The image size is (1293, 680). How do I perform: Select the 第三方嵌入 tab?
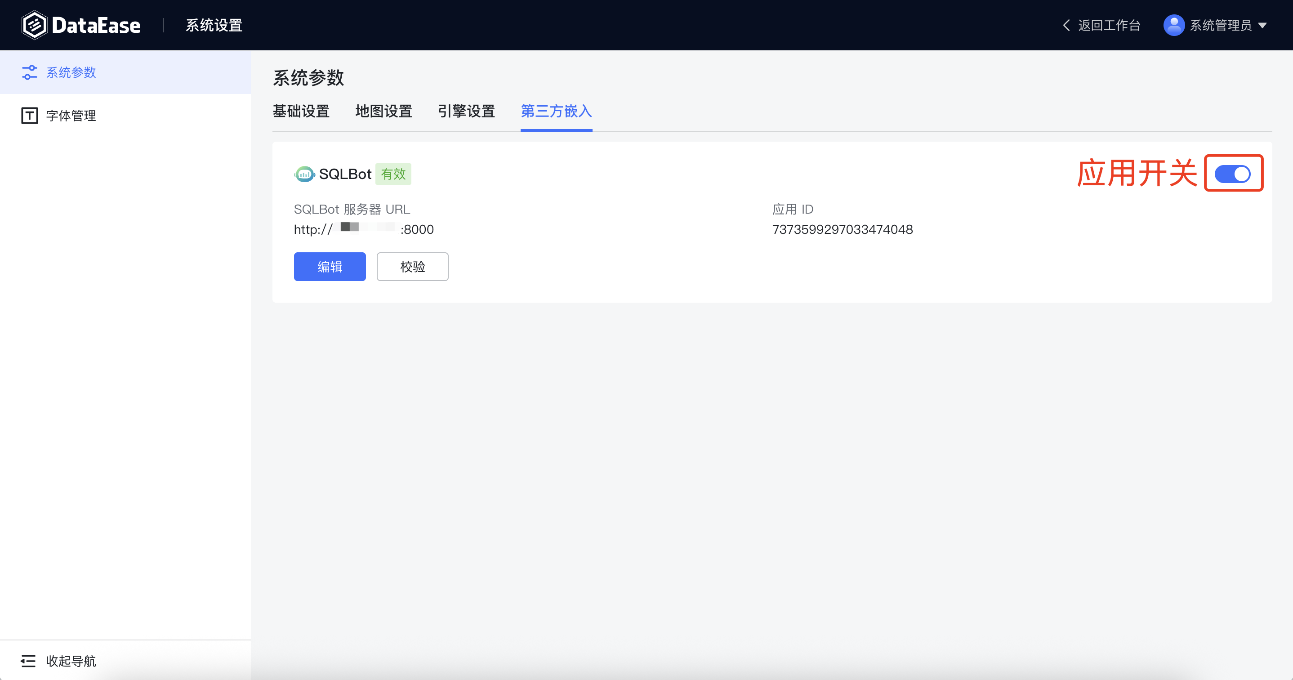coord(555,112)
